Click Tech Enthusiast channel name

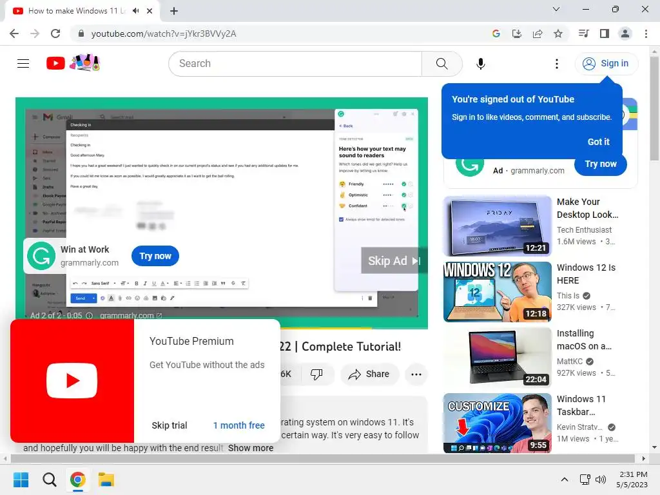click(x=584, y=230)
